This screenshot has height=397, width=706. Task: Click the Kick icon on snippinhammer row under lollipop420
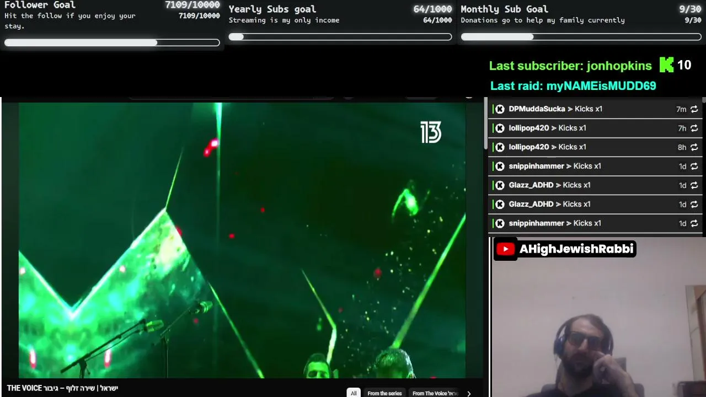click(x=500, y=166)
